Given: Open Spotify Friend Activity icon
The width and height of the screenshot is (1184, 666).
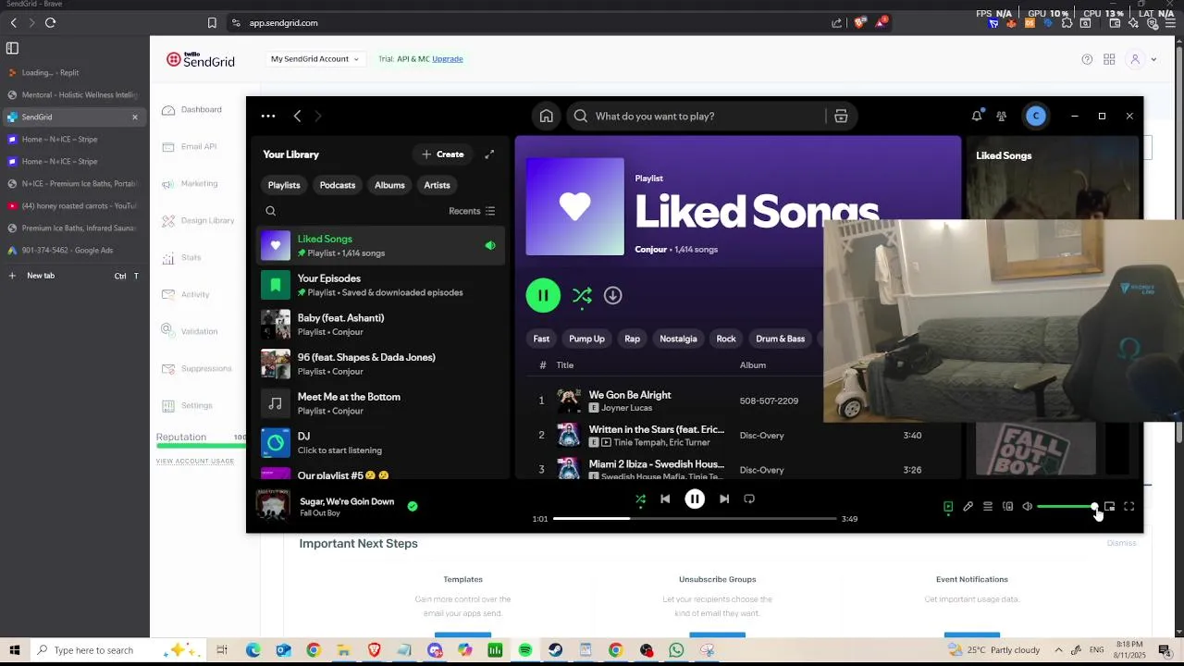Looking at the screenshot, I should (1002, 117).
